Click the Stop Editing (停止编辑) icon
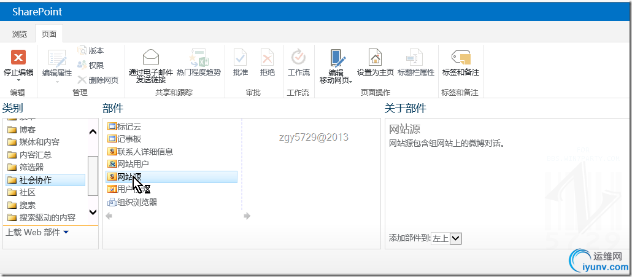 [x=18, y=57]
